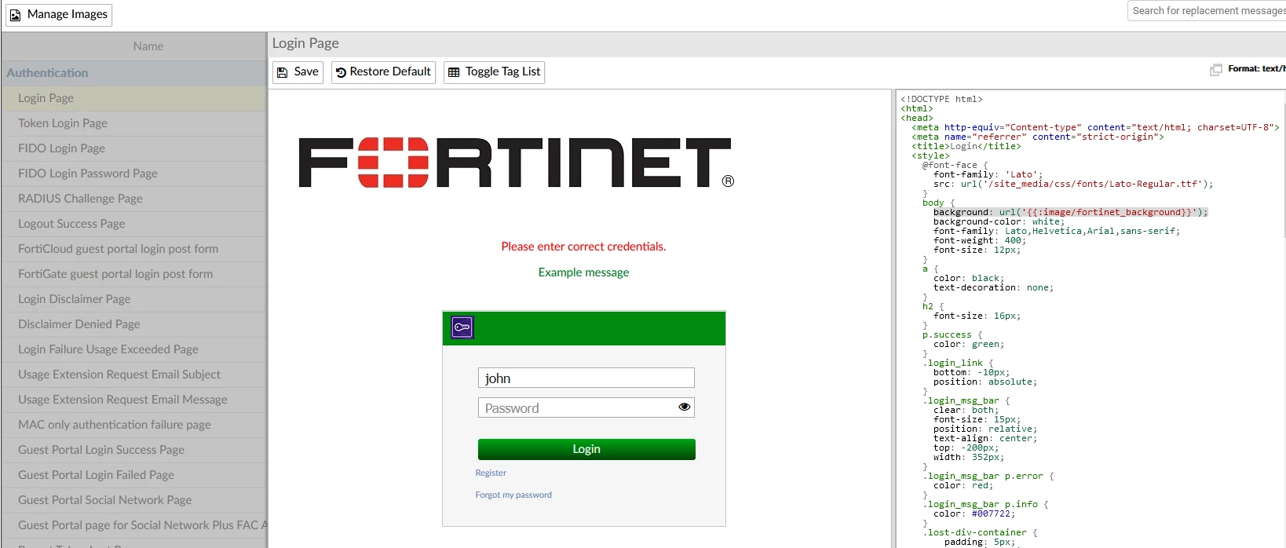Click the key icon in green login header

click(462, 327)
